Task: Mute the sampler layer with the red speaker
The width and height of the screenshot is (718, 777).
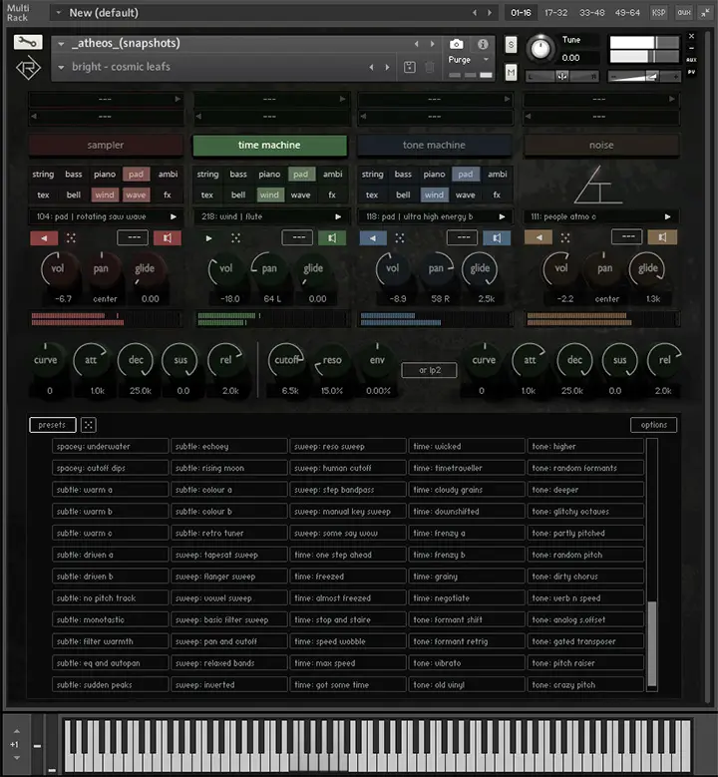Action: [167, 238]
